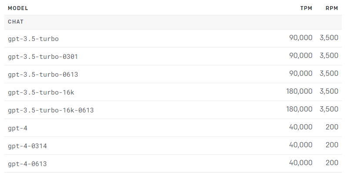Click the gpt-4-0613 model name

click(27, 164)
